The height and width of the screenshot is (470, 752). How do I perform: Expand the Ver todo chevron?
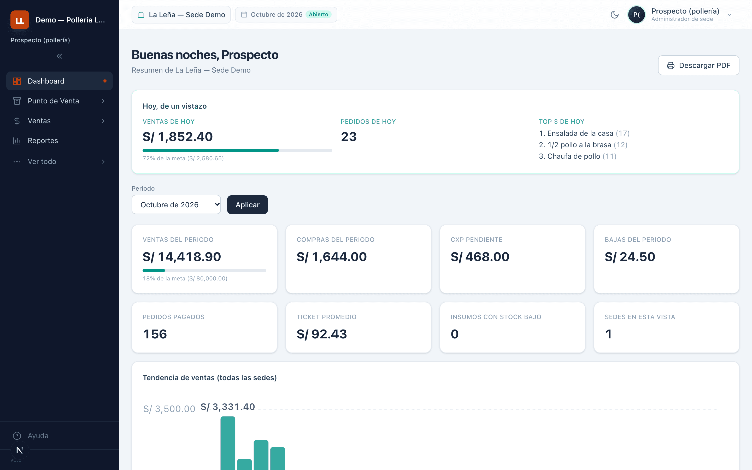point(103,162)
